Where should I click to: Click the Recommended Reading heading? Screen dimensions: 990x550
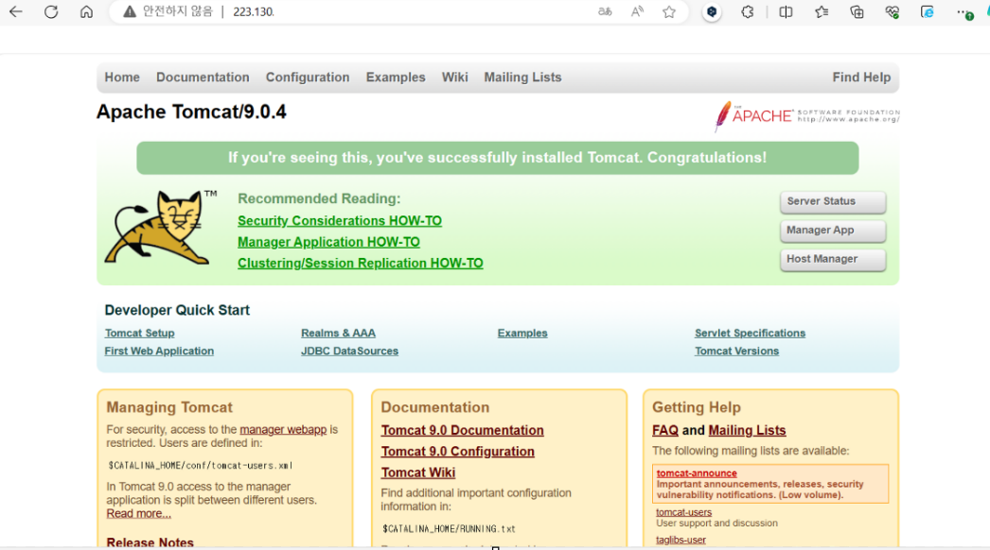coord(319,198)
